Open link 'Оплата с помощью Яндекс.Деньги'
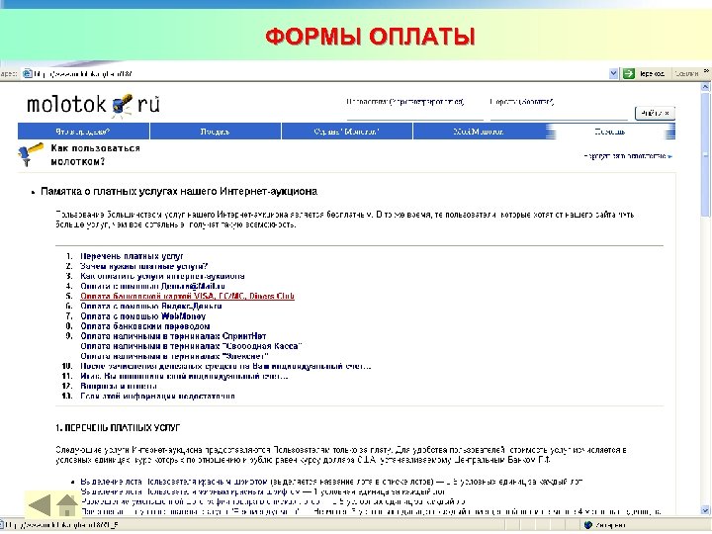712x534 pixels. [x=150, y=306]
